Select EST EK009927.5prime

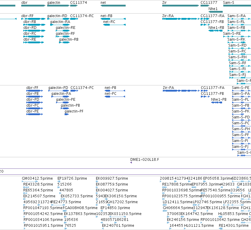[x=112, y=178]
